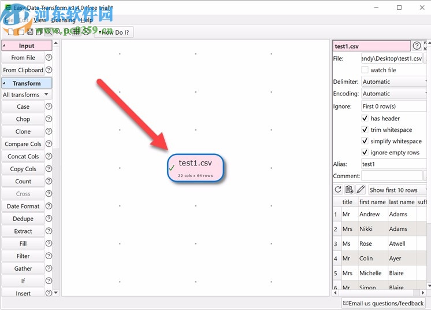Click the first name column header

point(373,202)
